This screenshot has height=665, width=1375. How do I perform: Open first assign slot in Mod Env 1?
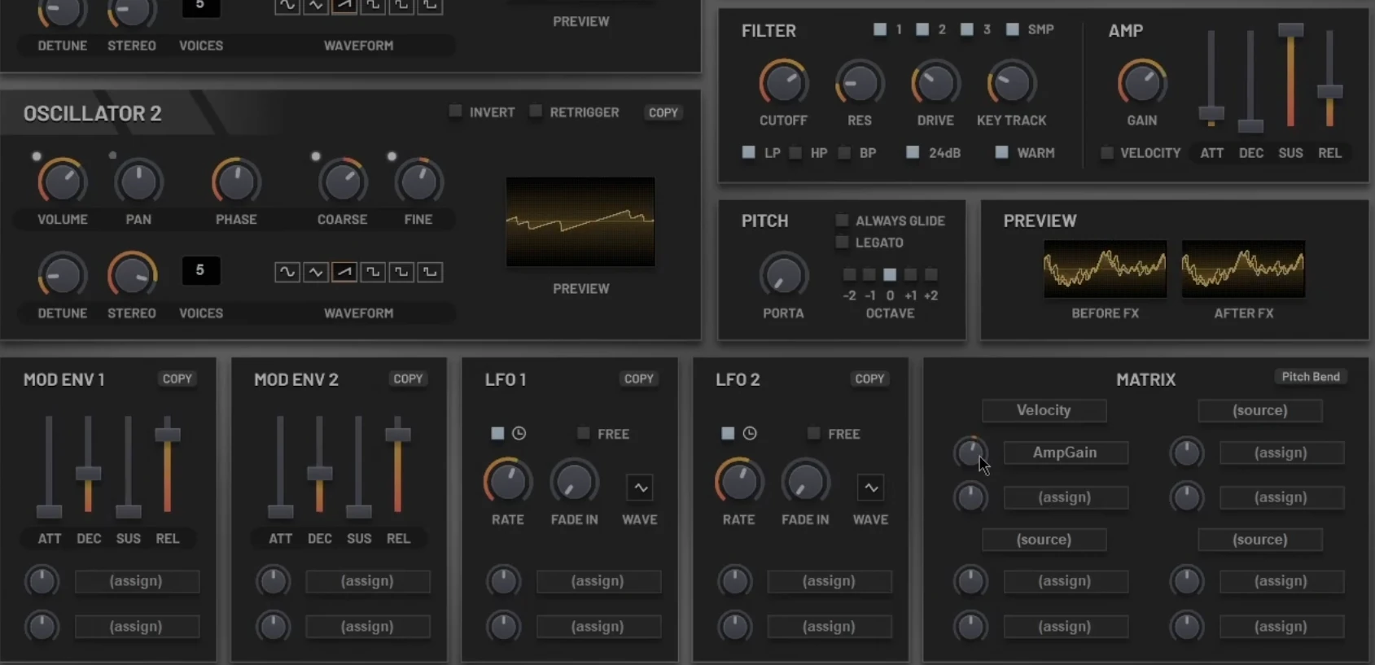pyautogui.click(x=137, y=581)
